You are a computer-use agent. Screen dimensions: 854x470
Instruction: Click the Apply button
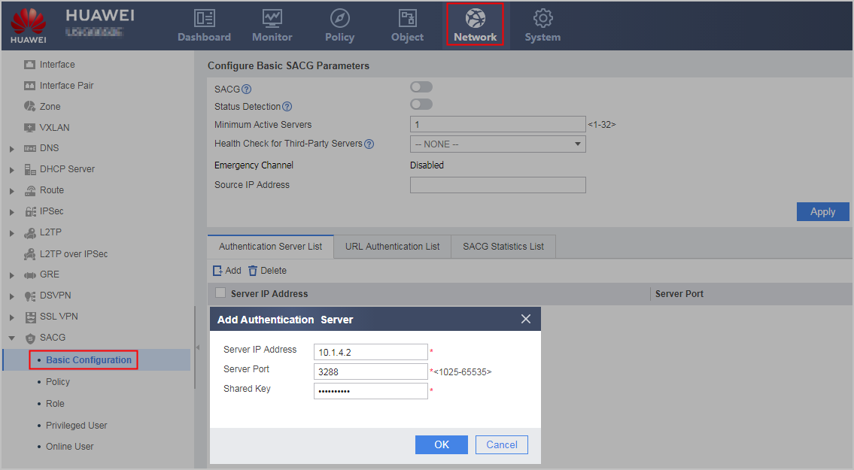[822, 212]
